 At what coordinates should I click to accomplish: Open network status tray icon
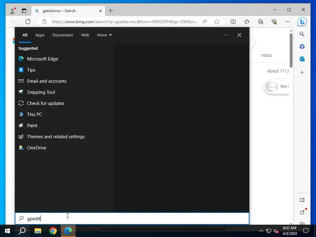pyautogui.click(x=269, y=231)
